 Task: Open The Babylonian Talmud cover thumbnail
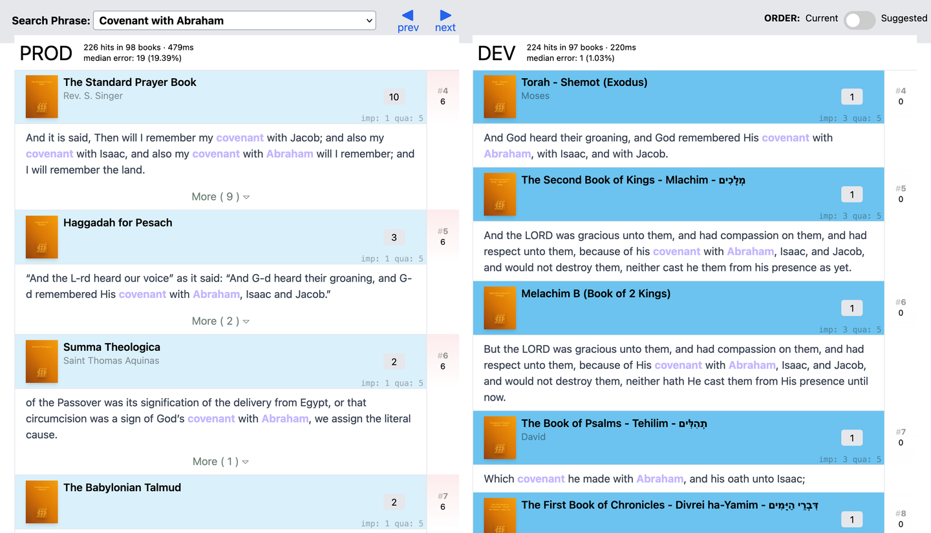42,502
